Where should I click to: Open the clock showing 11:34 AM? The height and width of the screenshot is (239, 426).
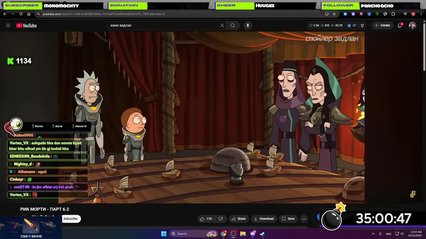(415, 234)
